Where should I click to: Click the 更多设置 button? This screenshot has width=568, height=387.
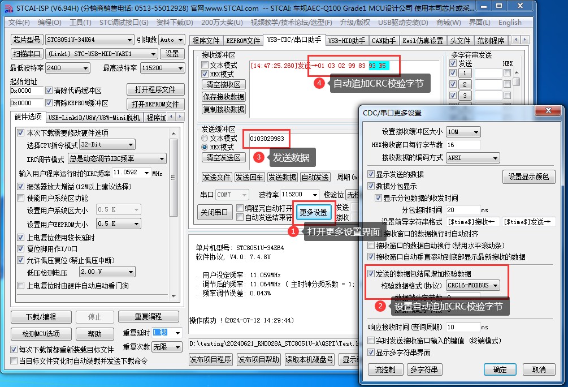coord(313,212)
